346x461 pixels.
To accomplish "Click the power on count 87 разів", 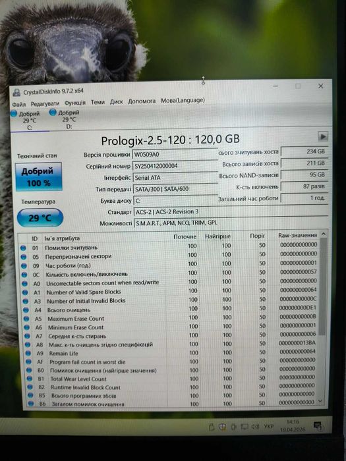I will pos(304,186).
